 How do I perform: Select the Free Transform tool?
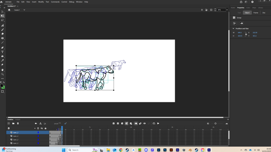click(x=3, y=16)
